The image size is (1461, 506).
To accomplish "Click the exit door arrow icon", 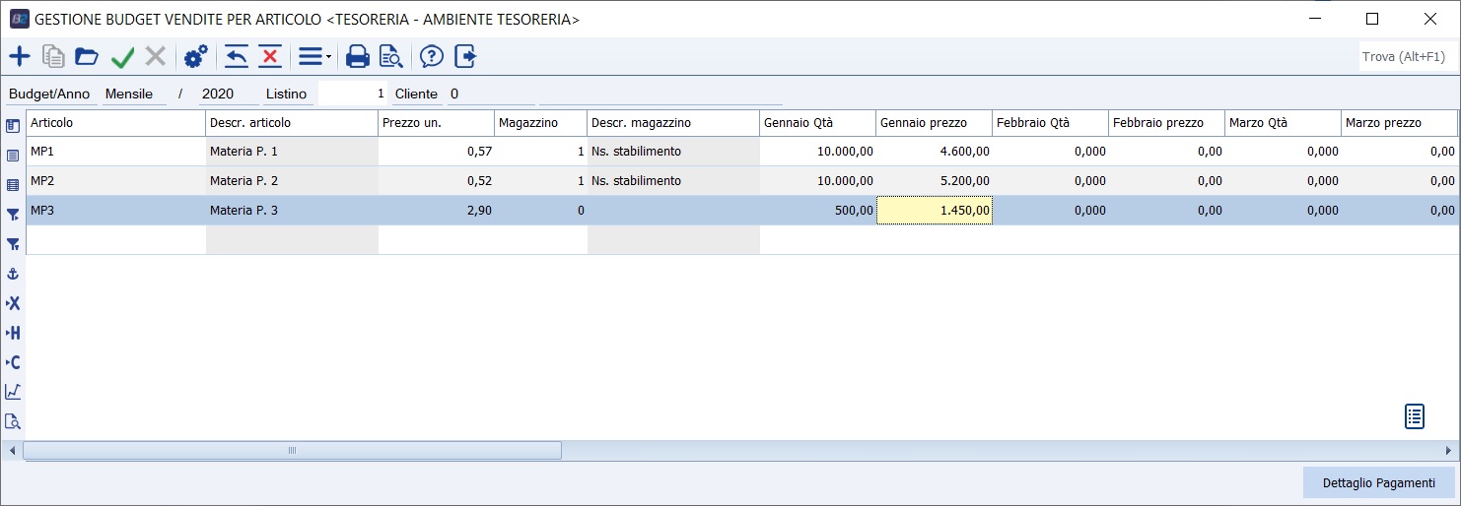I will (x=465, y=57).
